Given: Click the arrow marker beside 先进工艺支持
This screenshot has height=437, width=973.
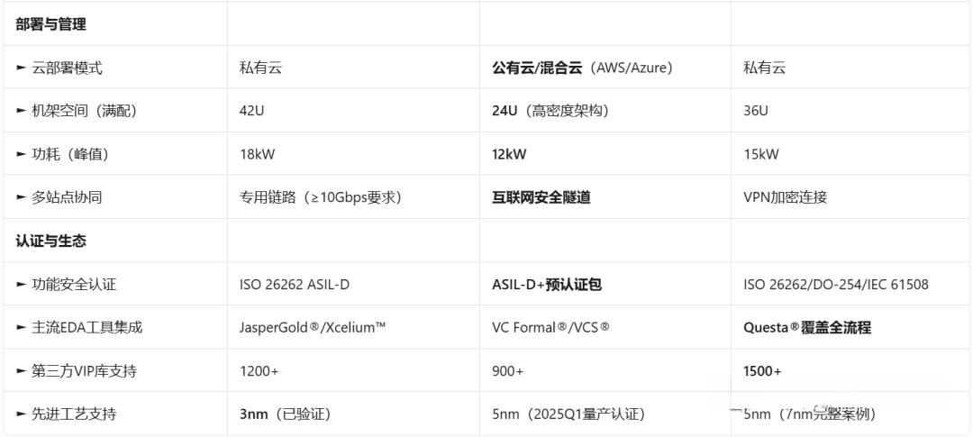Looking at the screenshot, I should [x=21, y=414].
